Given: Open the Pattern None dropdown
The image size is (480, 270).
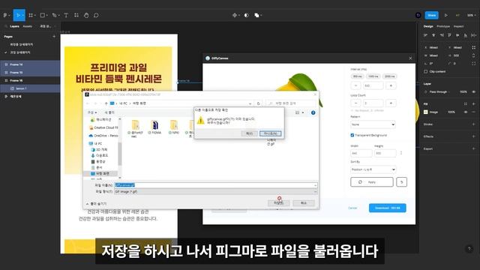Looking at the screenshot, I should pos(373,124).
